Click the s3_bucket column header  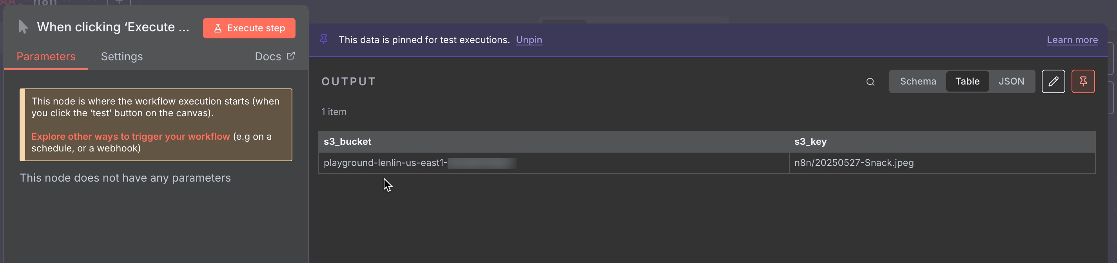[x=347, y=142]
